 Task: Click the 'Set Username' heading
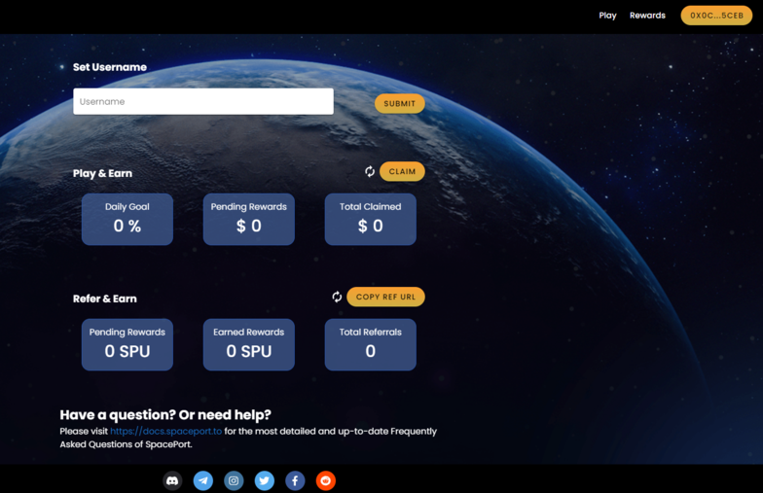coord(110,67)
